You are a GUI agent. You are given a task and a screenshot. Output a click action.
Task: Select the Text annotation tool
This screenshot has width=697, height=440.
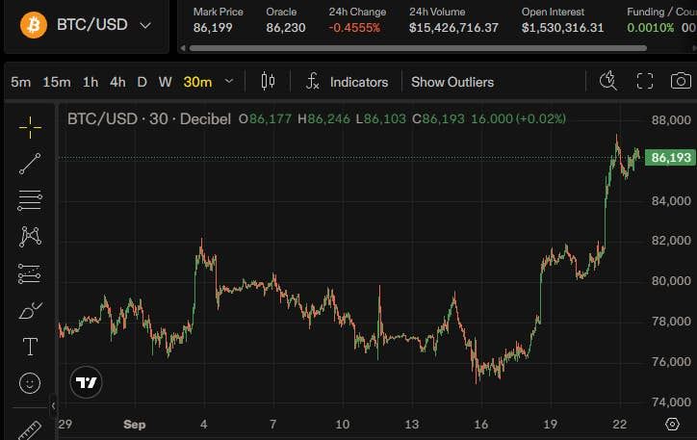click(x=30, y=347)
